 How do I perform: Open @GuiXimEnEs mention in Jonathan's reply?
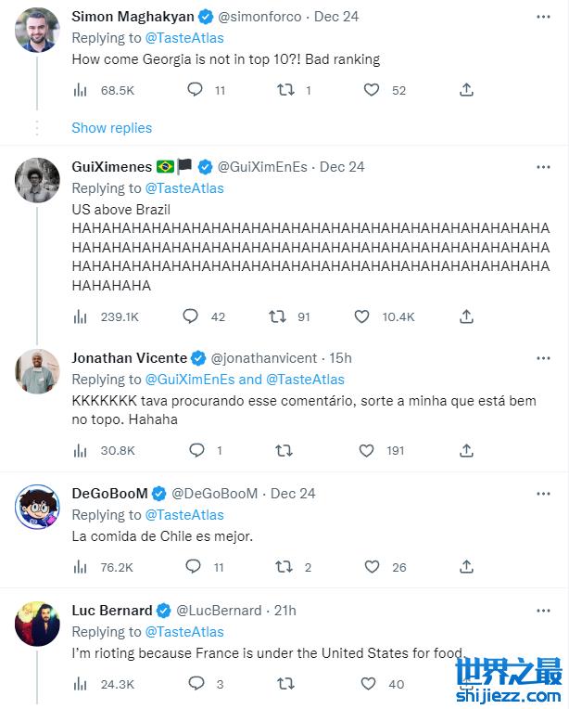pos(190,379)
